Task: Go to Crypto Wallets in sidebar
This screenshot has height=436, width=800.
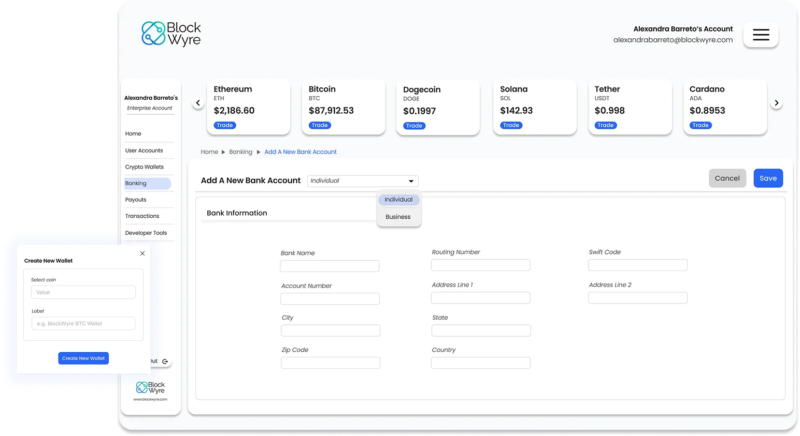Action: [145, 167]
